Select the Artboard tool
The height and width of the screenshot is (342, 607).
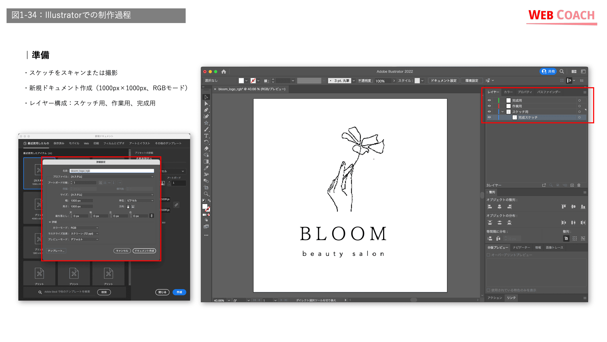tap(206, 187)
